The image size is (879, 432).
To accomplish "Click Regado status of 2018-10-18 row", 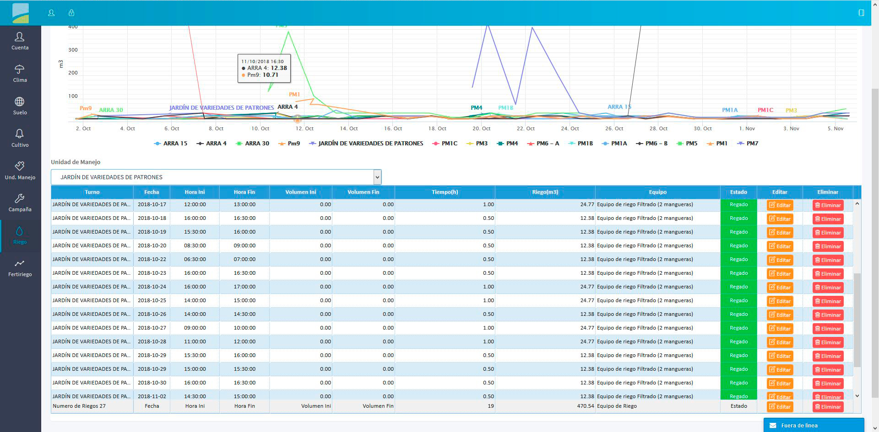I will (738, 218).
